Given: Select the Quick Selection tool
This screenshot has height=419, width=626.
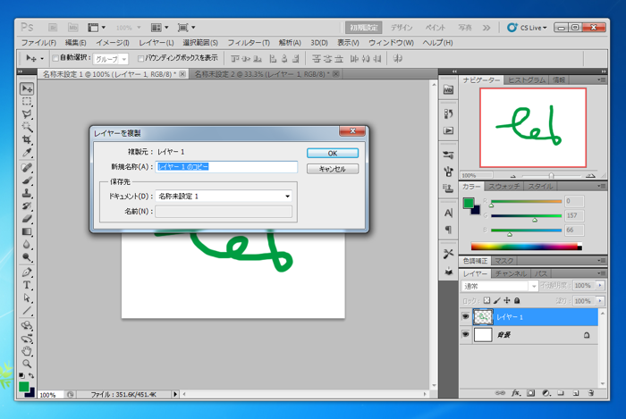Looking at the screenshot, I should pos(27,127).
